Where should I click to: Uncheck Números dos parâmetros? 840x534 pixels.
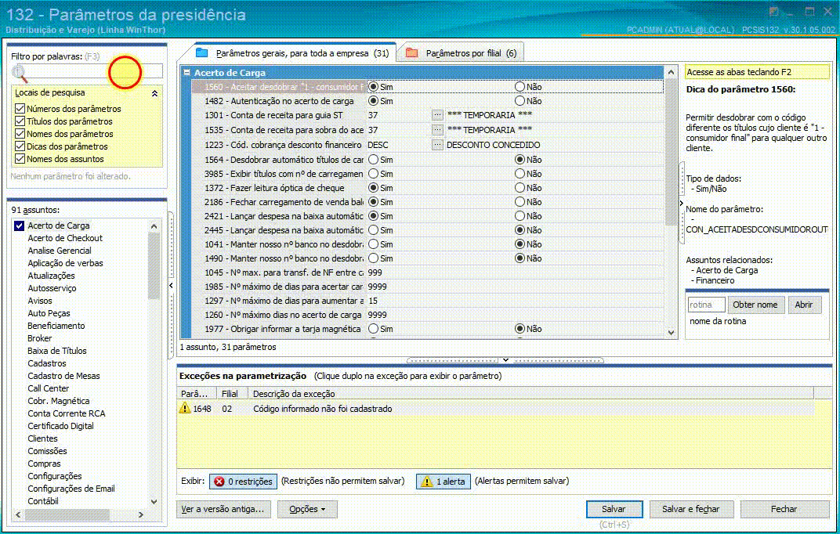point(20,109)
